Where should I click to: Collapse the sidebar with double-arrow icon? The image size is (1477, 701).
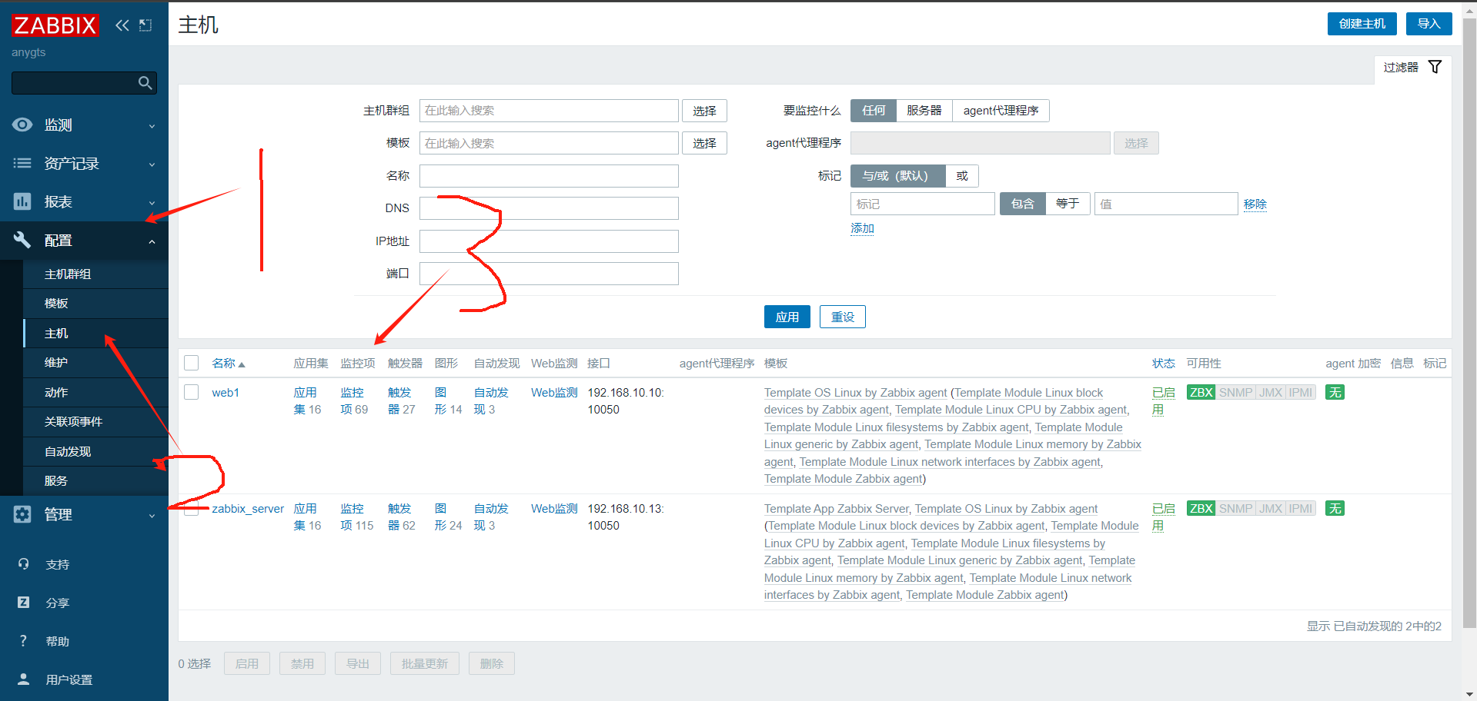click(x=122, y=25)
